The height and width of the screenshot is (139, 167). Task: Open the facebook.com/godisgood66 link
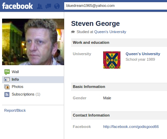point(131,127)
